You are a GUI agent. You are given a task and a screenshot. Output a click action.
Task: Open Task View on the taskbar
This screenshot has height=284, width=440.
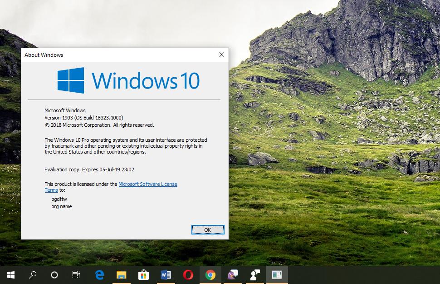coord(76,275)
